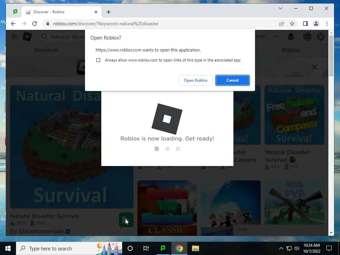This screenshot has height=255, width=340.
Task: Switch to Chrome on the taskbar
Action: (x=179, y=248)
